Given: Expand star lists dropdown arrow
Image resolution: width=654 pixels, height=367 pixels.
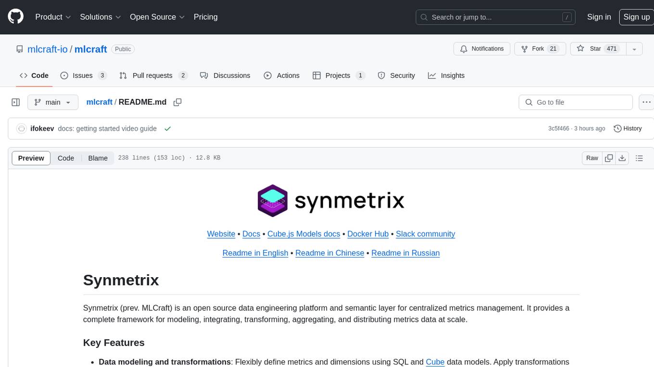Looking at the screenshot, I should tap(634, 49).
